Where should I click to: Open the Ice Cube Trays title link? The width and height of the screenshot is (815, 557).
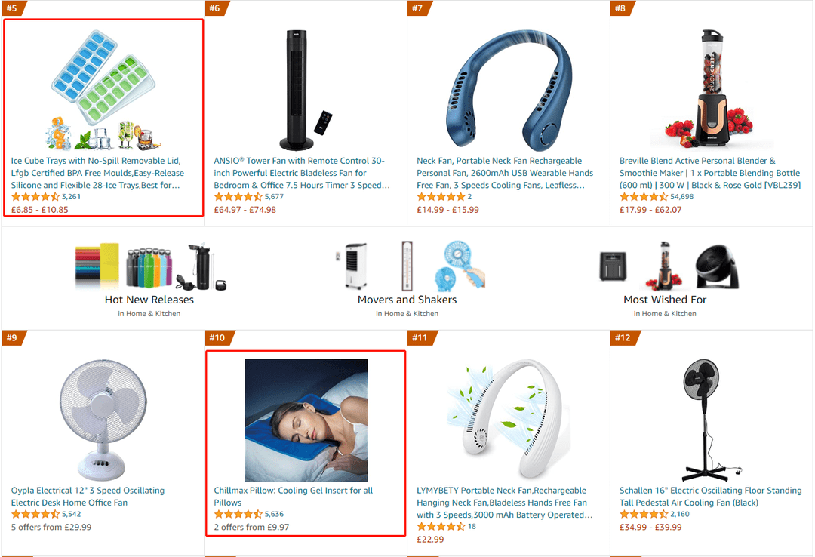pos(97,173)
